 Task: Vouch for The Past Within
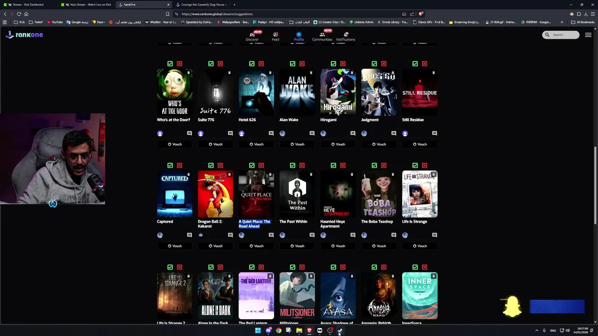pyautogui.click(x=297, y=246)
